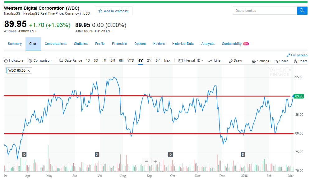Select the Max range

tap(167, 61)
